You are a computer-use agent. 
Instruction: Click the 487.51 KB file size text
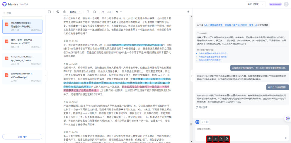(15, 30)
